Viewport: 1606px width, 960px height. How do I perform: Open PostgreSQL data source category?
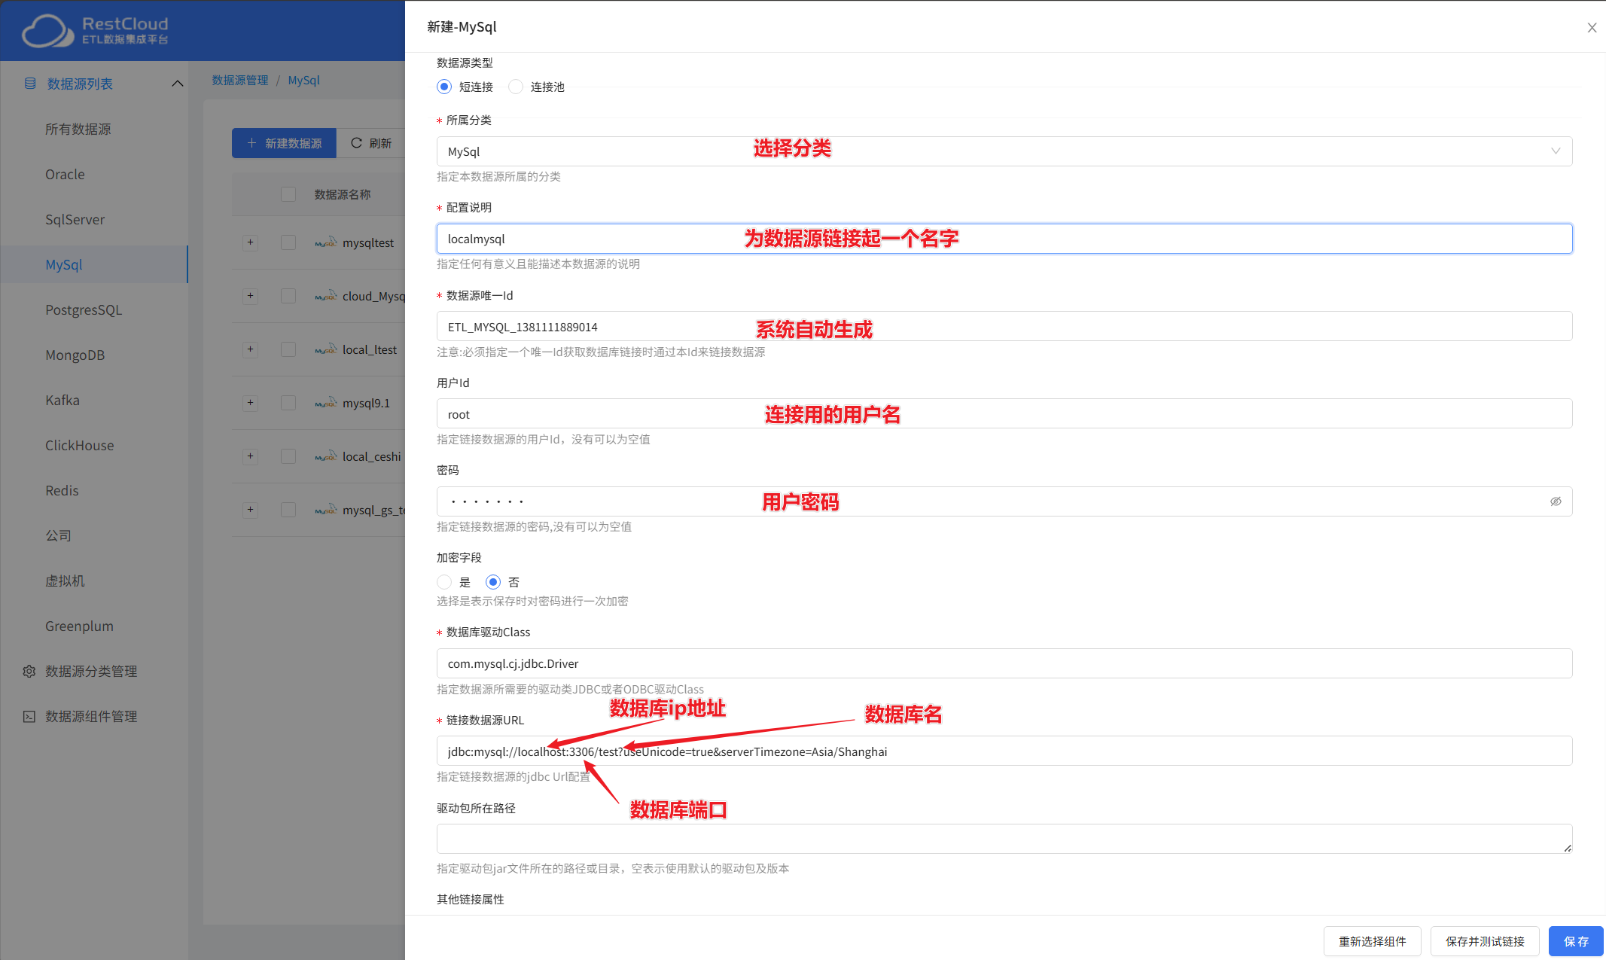coord(84,309)
